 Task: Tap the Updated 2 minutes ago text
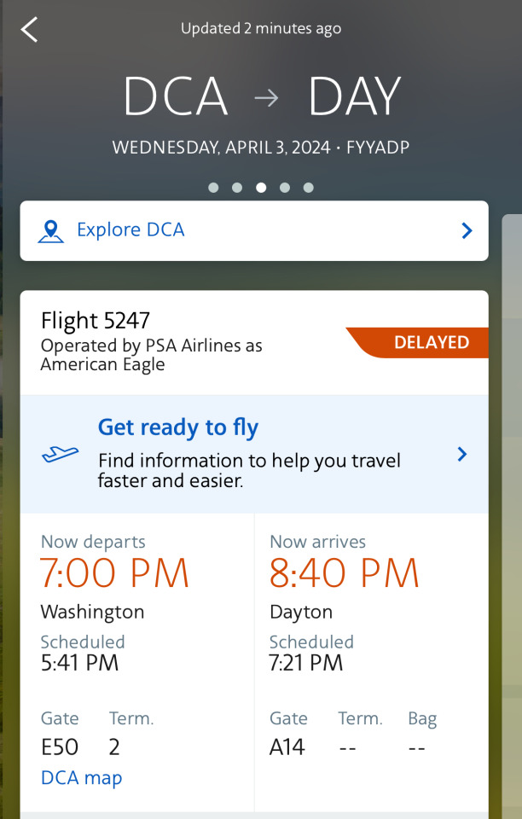[x=261, y=29]
